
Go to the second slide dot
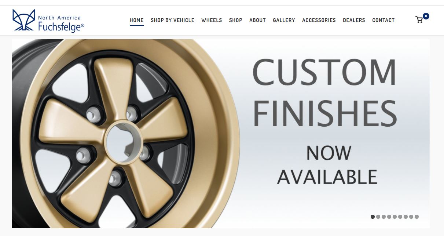pyautogui.click(x=378, y=217)
